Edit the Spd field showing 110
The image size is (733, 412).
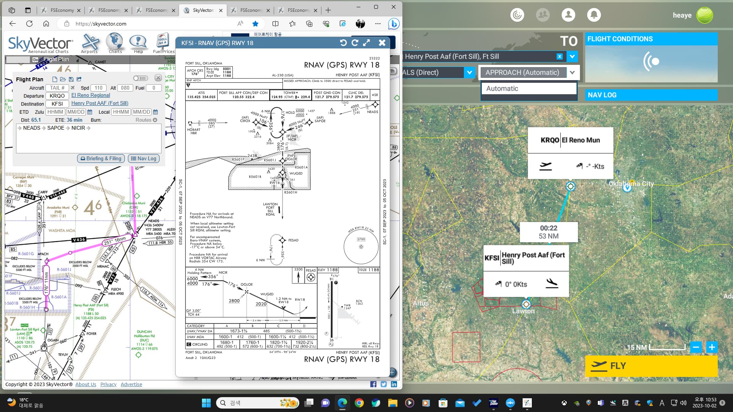click(98, 88)
